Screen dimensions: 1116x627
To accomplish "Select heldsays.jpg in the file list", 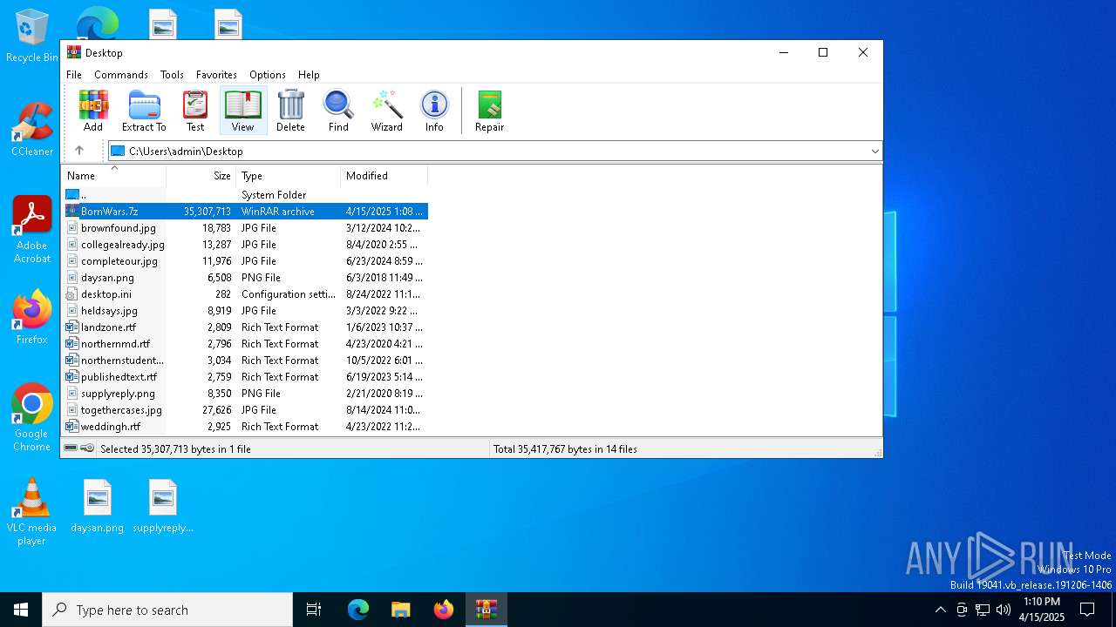I will click(x=245, y=311).
